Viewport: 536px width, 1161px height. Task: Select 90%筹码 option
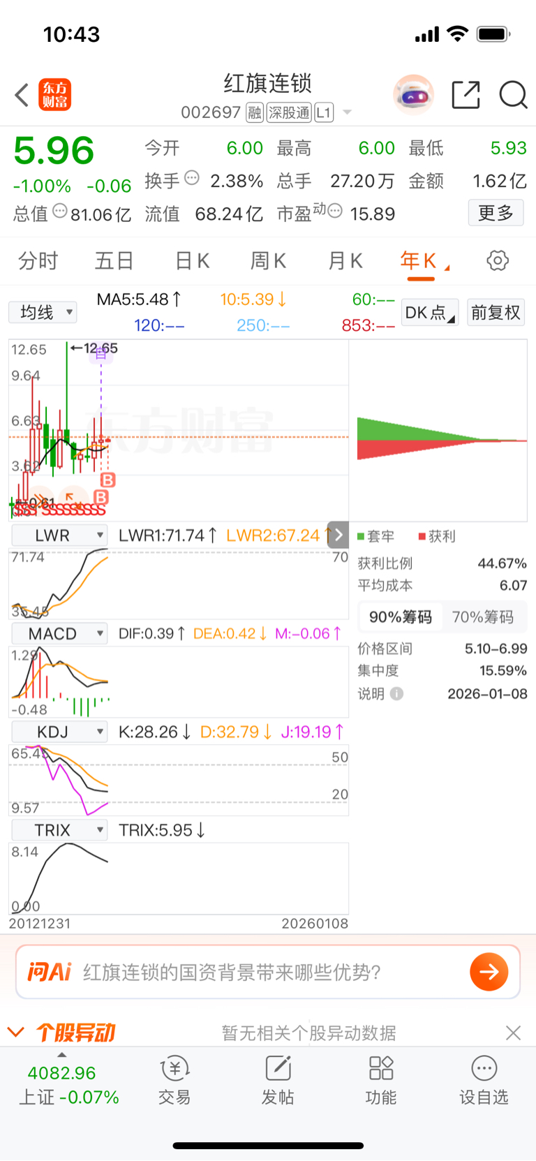tap(401, 617)
